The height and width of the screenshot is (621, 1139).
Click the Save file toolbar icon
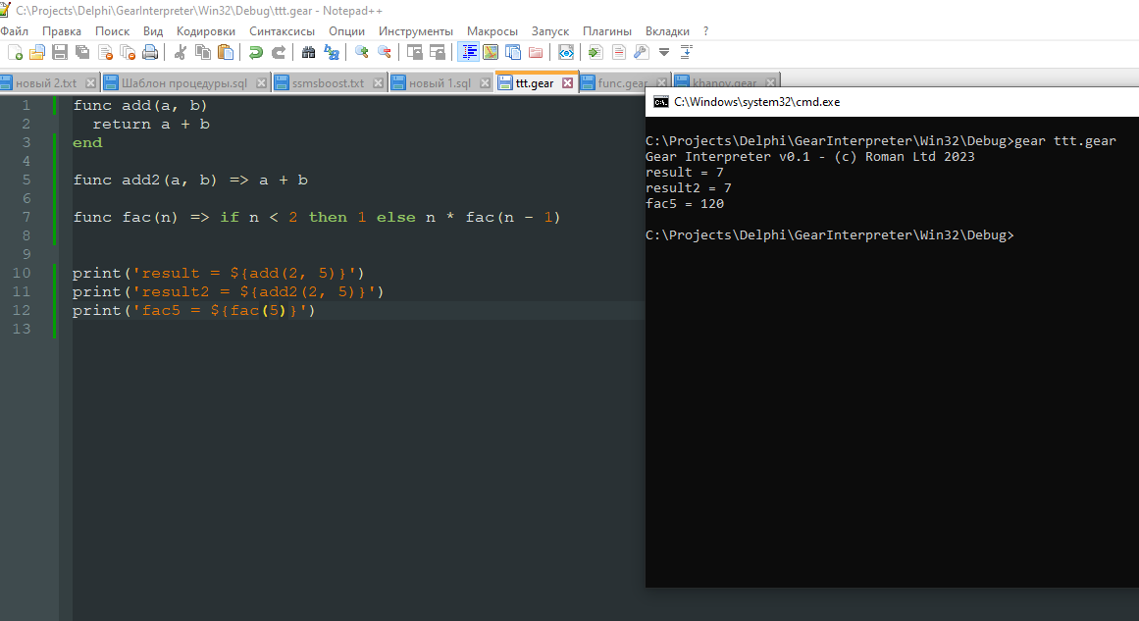click(x=60, y=52)
